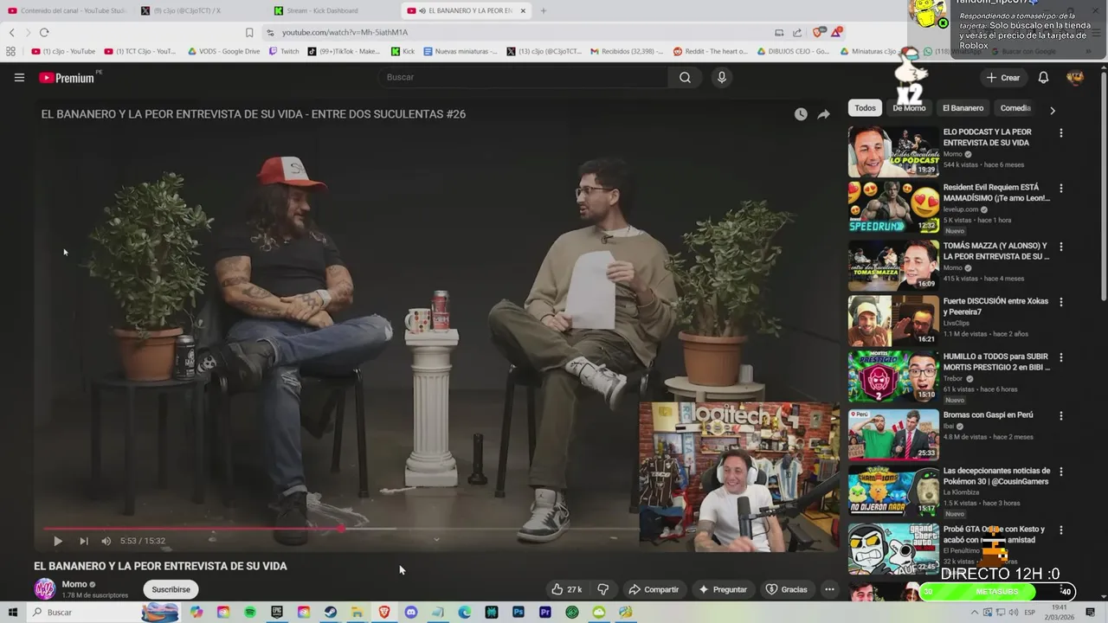The image size is (1108, 623).
Task: Open Twitch bookmark in bookmarks bar
Action: [284, 51]
